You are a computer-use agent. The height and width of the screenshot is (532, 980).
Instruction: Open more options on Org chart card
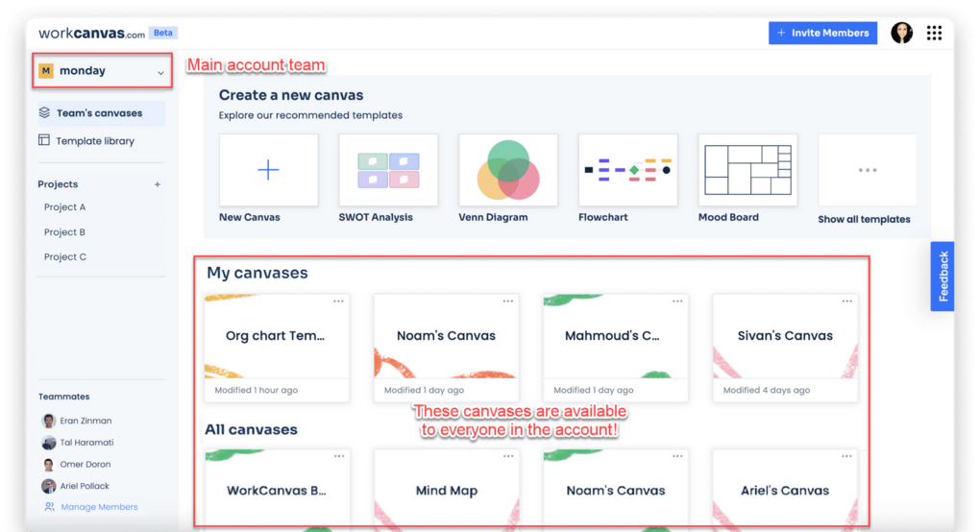click(x=339, y=302)
